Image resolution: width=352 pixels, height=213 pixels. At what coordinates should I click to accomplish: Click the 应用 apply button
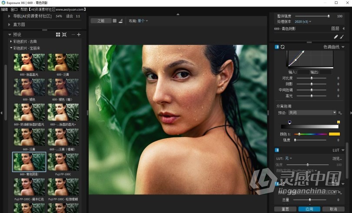pyautogui.click(x=309, y=209)
